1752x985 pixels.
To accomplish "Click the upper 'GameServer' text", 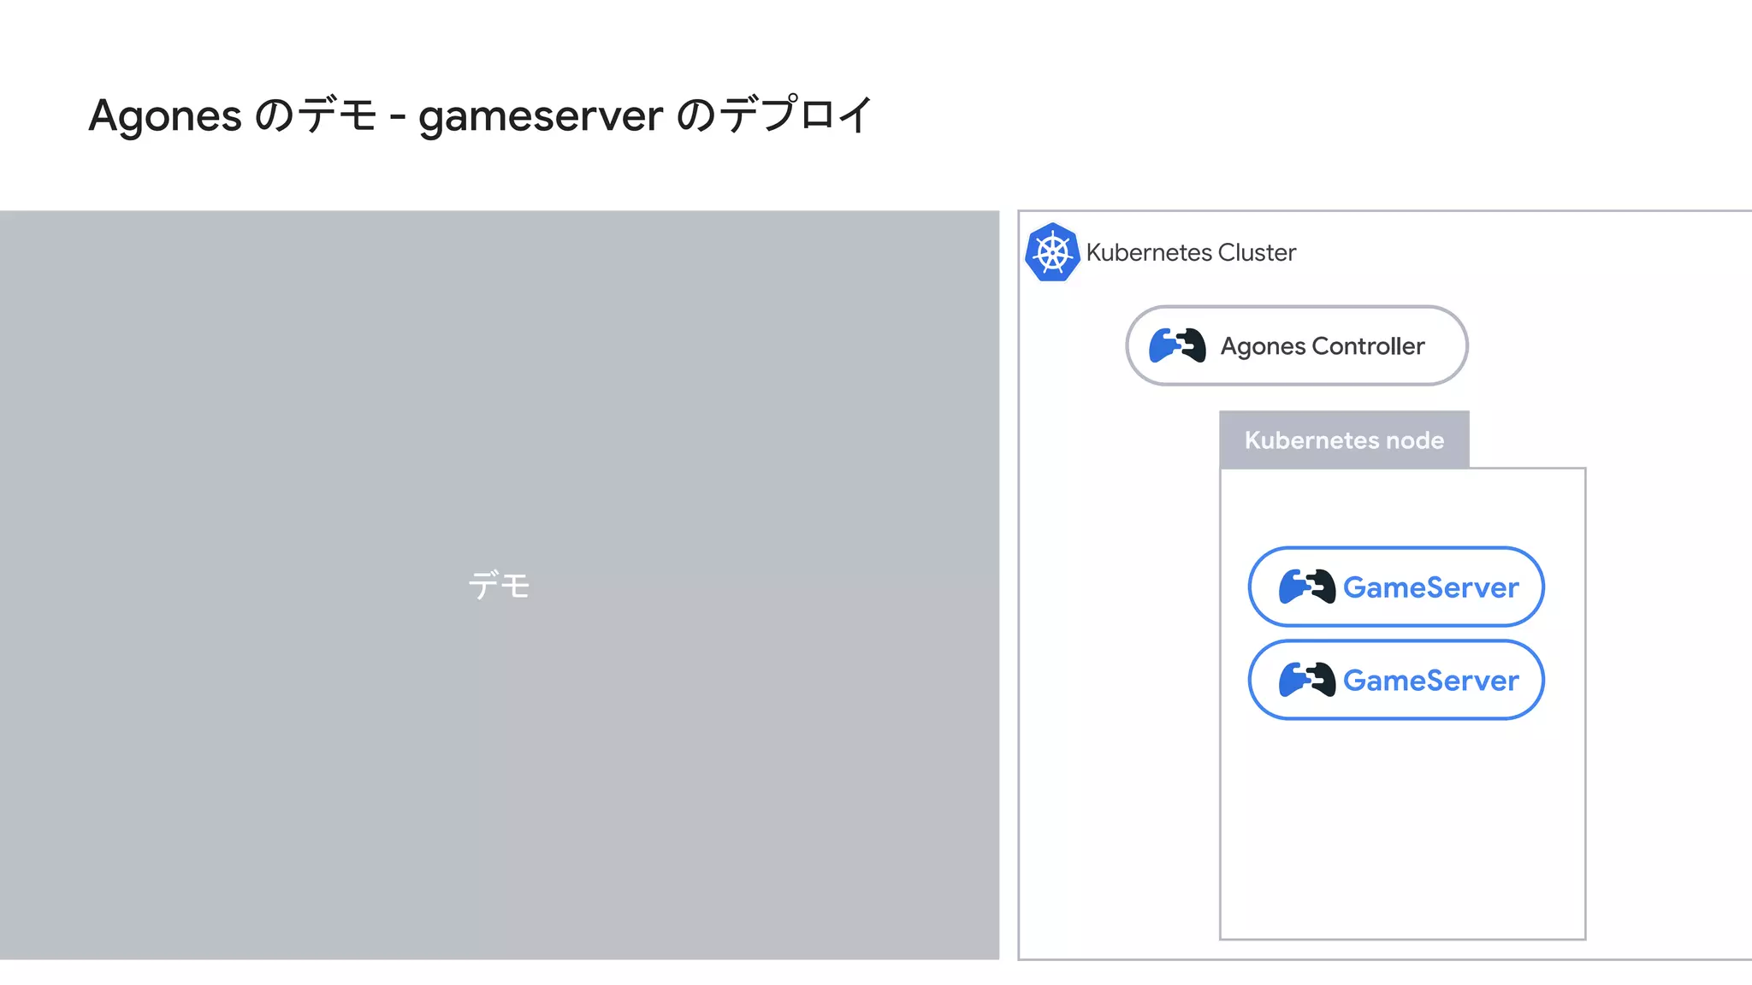I will point(1431,587).
